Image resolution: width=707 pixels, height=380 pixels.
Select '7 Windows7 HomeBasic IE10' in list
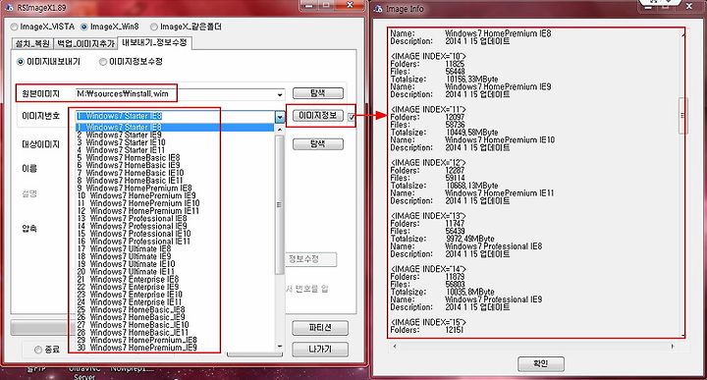pyautogui.click(x=175, y=173)
